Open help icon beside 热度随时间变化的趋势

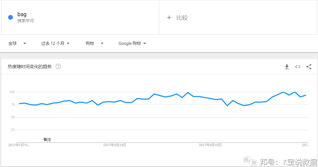click(58, 66)
